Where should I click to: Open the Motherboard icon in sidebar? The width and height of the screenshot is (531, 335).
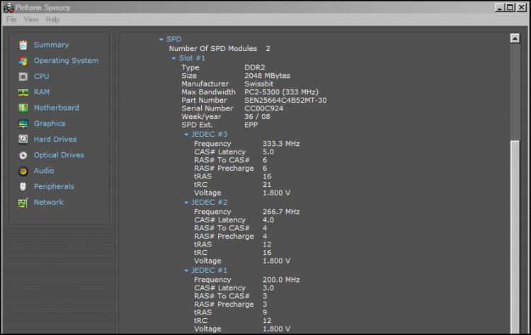pyautogui.click(x=23, y=108)
